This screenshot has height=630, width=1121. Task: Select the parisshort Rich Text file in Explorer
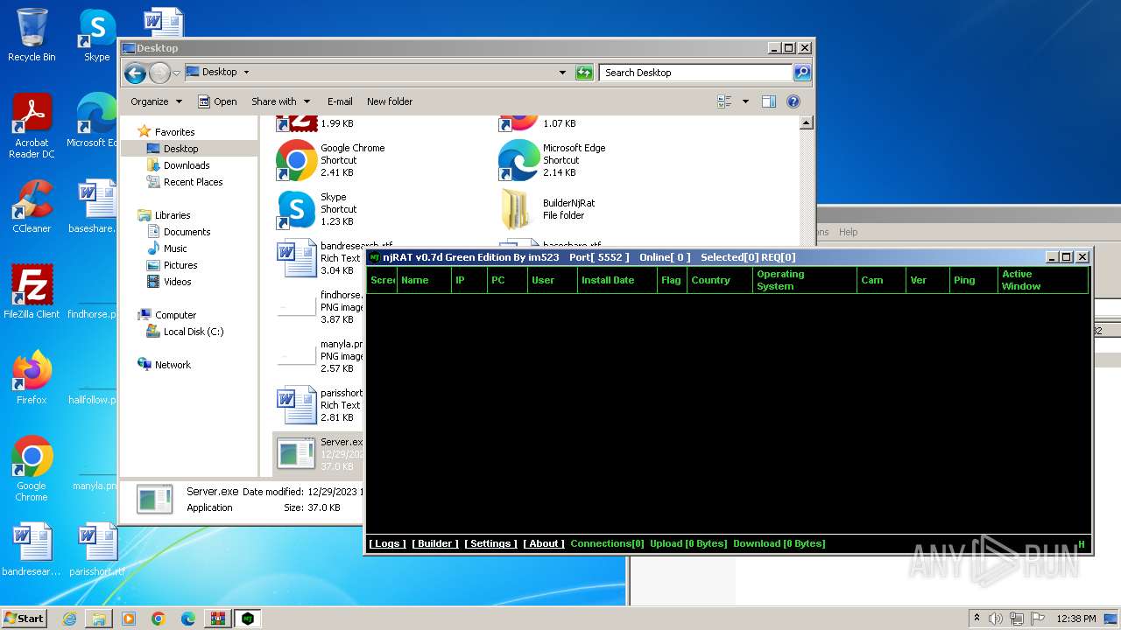coord(319,405)
